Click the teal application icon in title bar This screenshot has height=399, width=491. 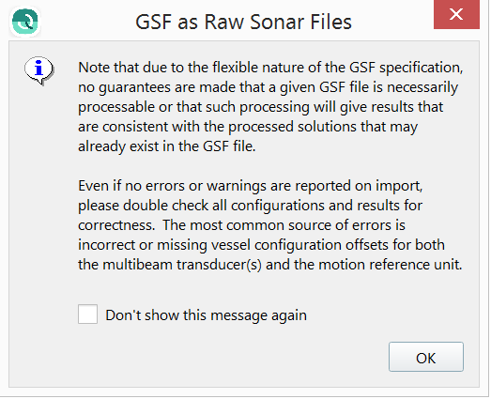pos(25,22)
